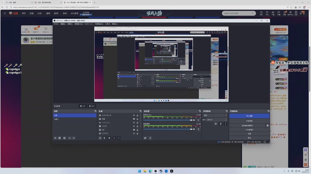Image resolution: width=311 pixels, height=174 pixels.
Task: Open source properties gear in Sources toolbar
Action: [109, 138]
